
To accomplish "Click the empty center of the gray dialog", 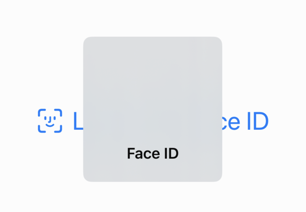I will tap(153, 103).
